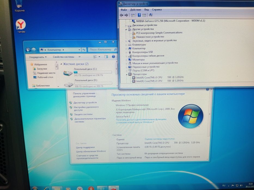Viewport: 254px width, 190px height.
Task: Open Центр обновления Windows link
Action: click(91, 151)
